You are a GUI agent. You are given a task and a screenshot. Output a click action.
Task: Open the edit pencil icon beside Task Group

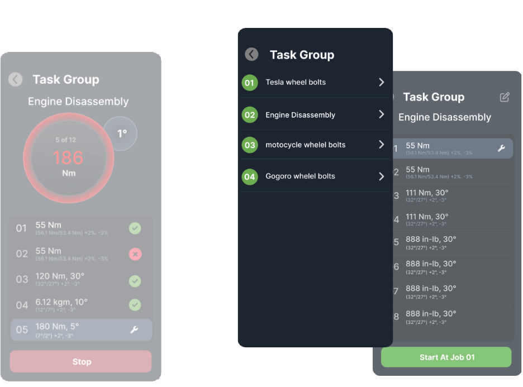[505, 97]
